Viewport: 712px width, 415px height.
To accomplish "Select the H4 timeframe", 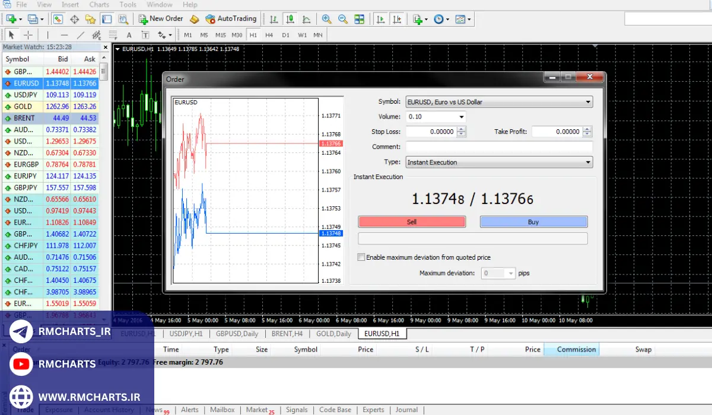I will click(269, 35).
